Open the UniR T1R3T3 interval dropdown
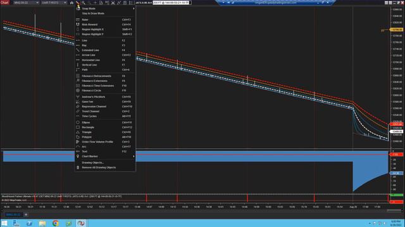The width and height of the screenshot is (405, 227). pos(54,3)
